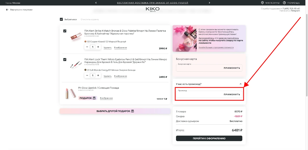
Task: Open the KIKO logo home link
Action: [x=153, y=9]
